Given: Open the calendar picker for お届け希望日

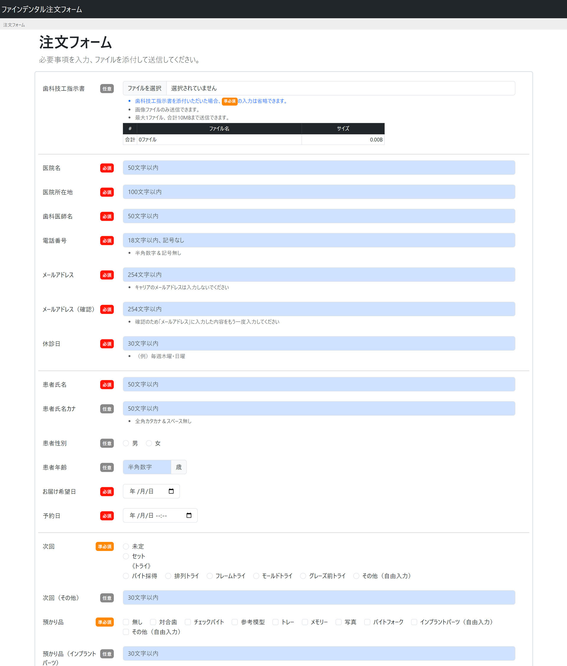Looking at the screenshot, I should tap(171, 491).
